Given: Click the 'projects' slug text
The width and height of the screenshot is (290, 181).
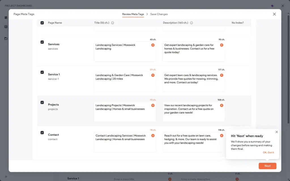Looking at the screenshot, I should [53, 109].
